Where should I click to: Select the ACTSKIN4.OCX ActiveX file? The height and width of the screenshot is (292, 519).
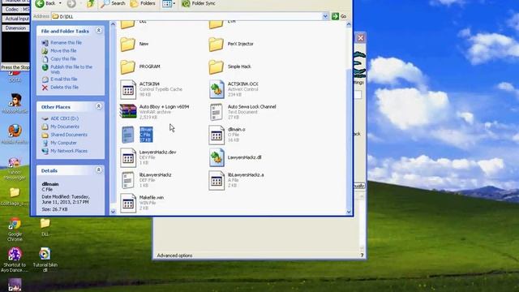point(234,89)
